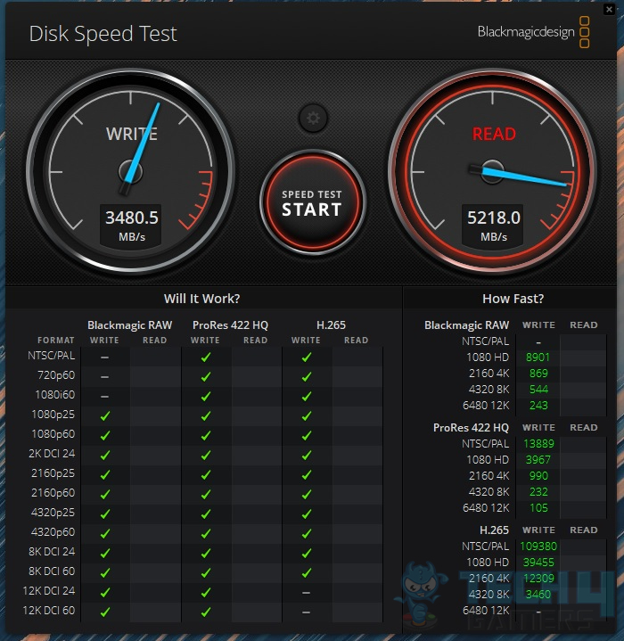Click the Blackmagic RAW column header in Will It Work
The image size is (624, 641).
129,325
